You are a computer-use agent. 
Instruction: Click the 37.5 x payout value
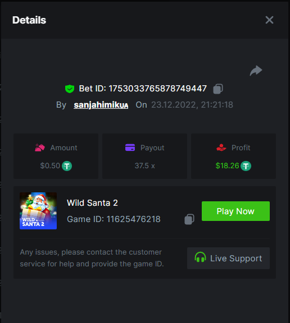(x=144, y=166)
